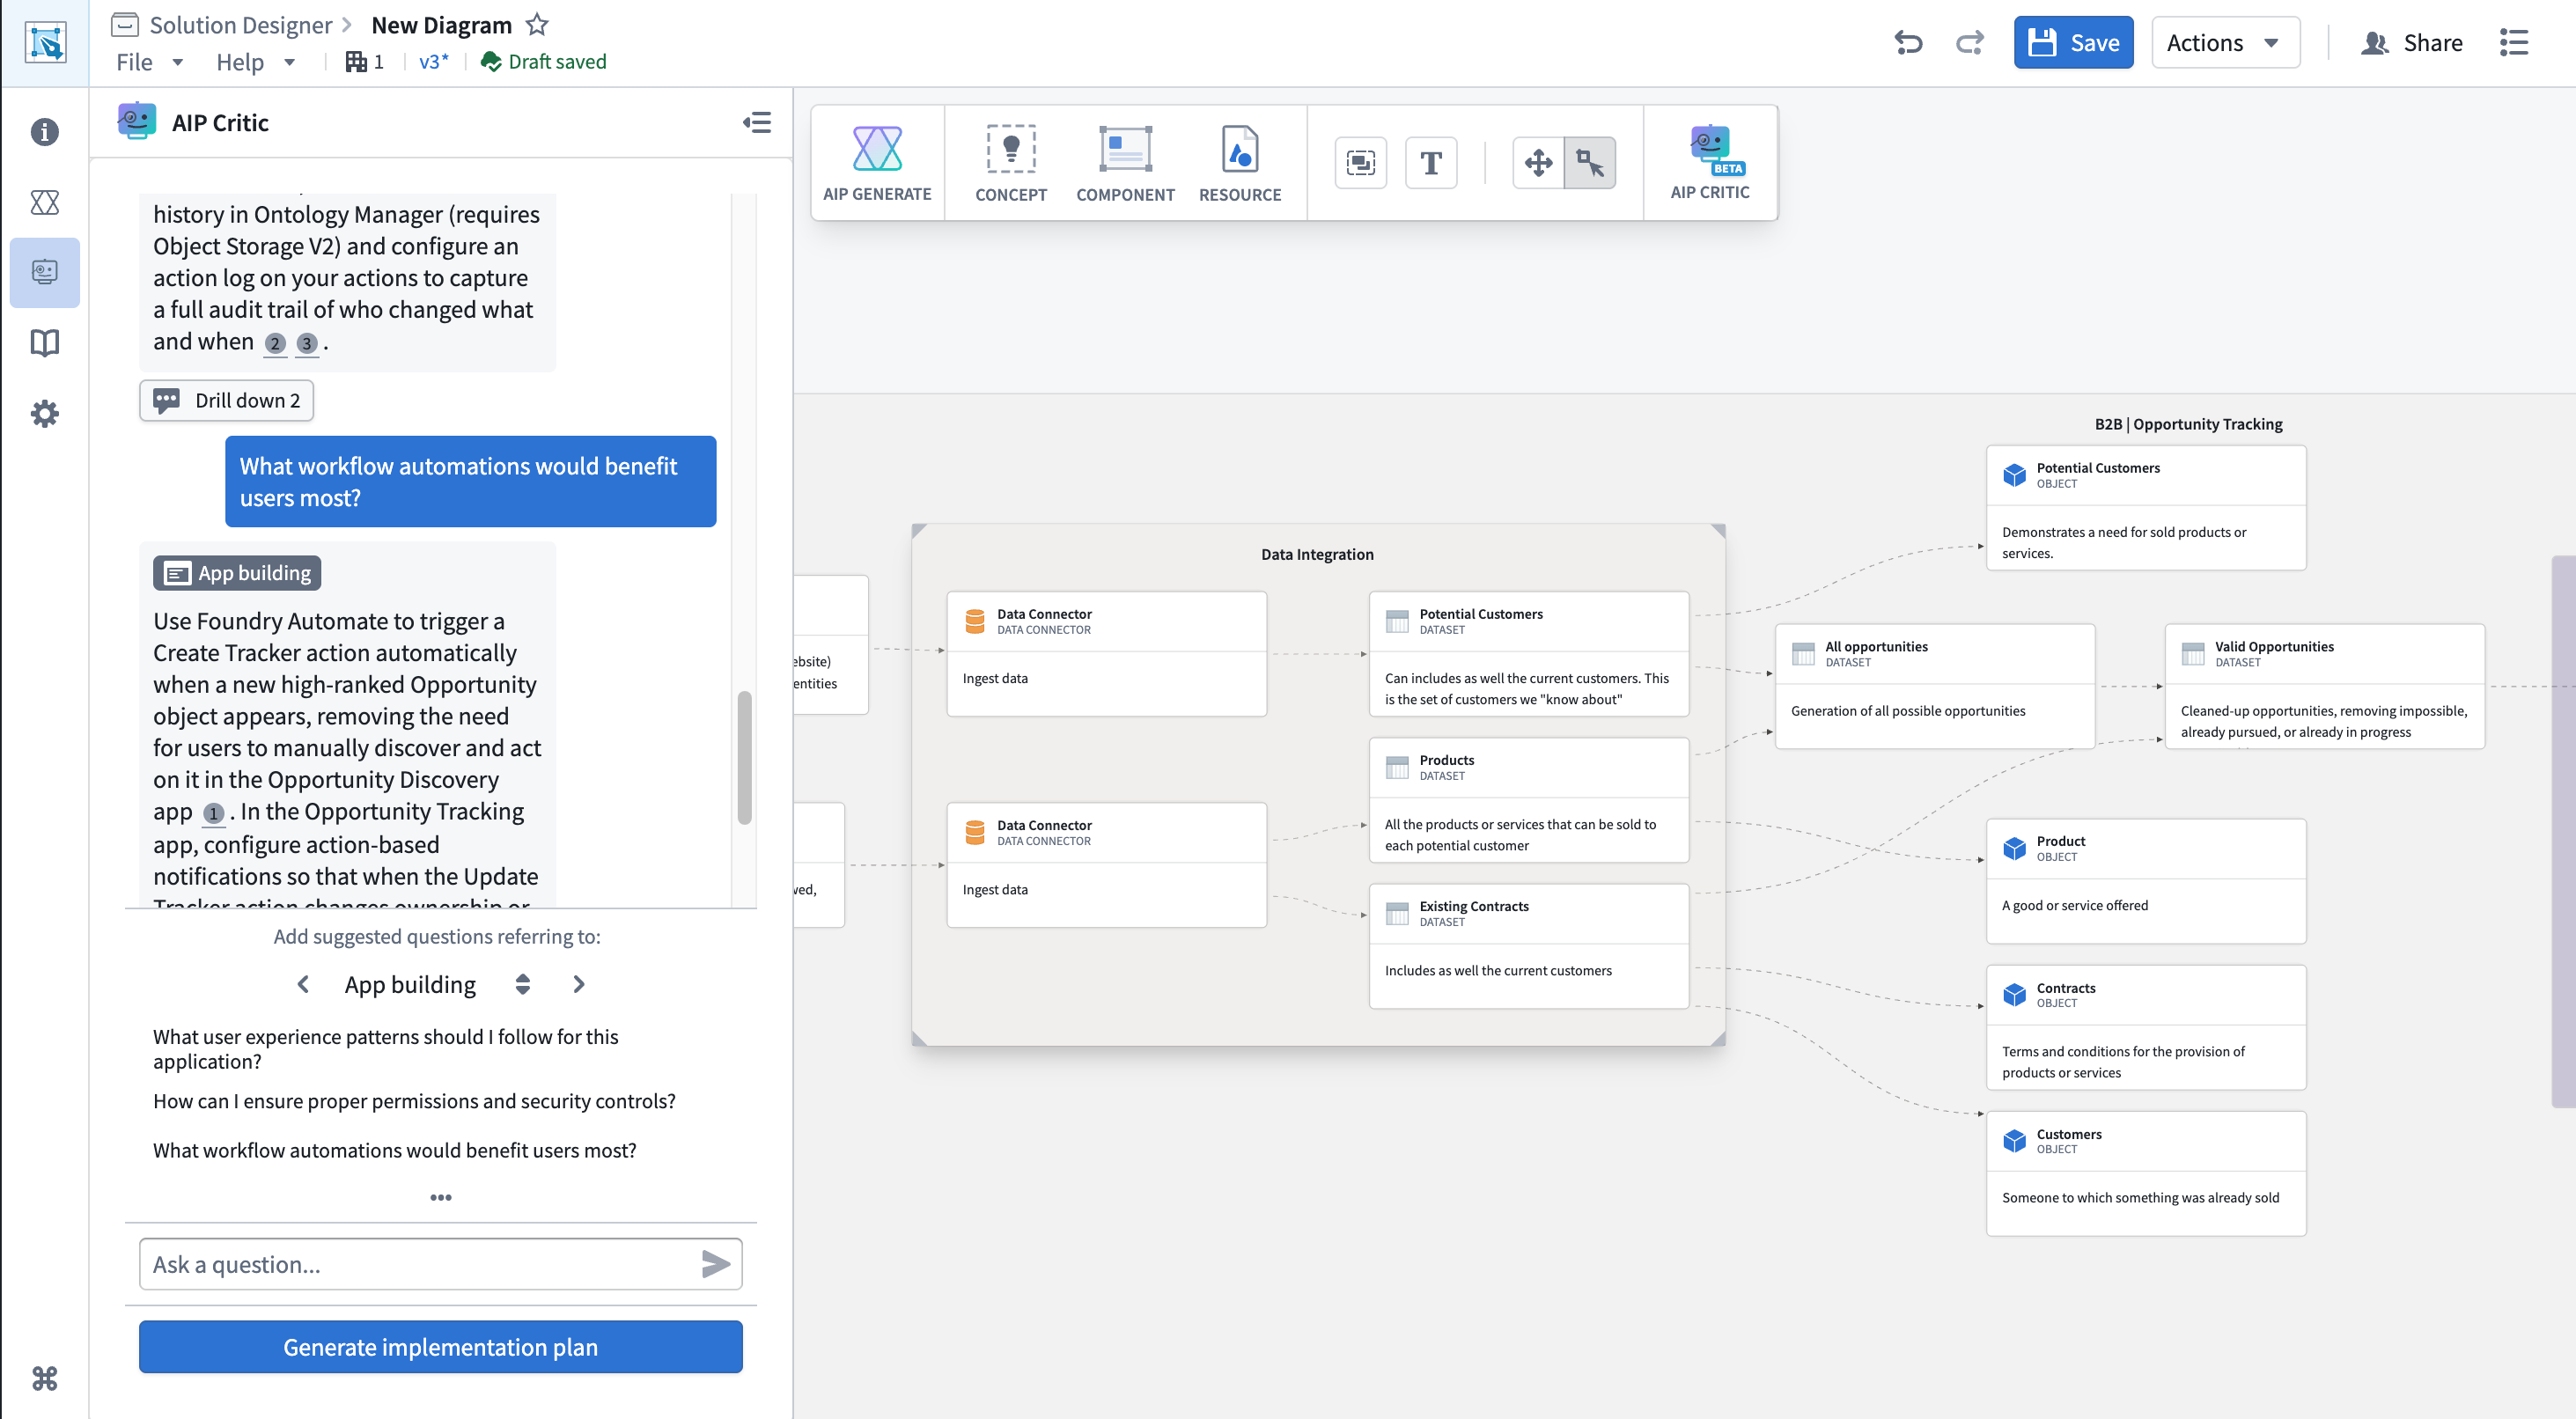Image resolution: width=2576 pixels, height=1419 pixels.
Task: Go to next suggested question topic
Action: point(578,984)
